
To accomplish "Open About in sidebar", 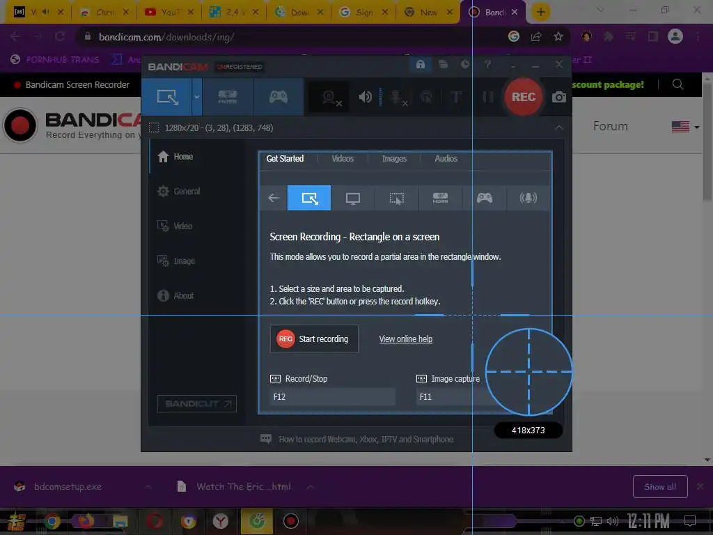I will click(x=175, y=295).
